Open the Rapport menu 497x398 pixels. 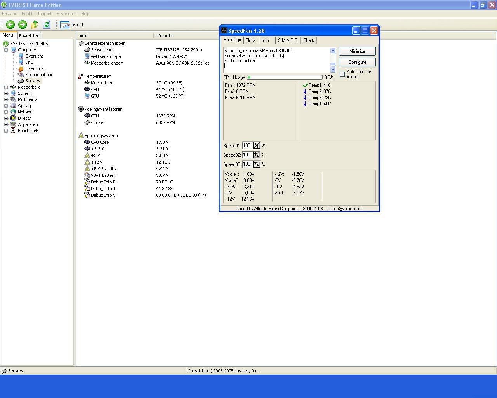(44, 14)
